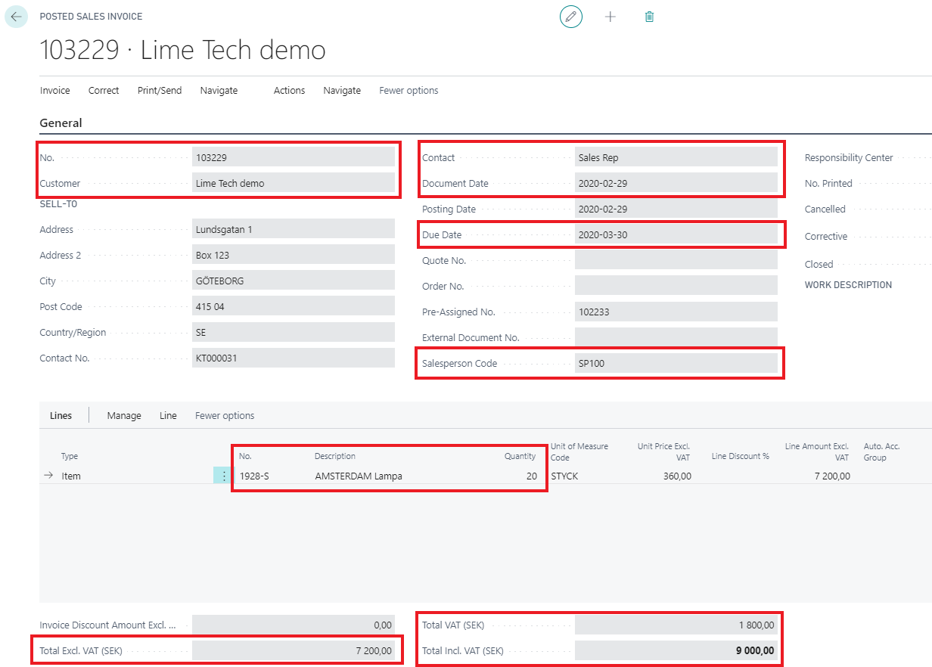Click the pencil edit icon
This screenshot has height=667, width=932.
571,17
